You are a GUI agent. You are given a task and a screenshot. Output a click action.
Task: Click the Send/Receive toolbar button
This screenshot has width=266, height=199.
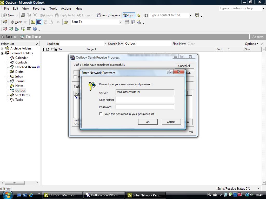[x=108, y=15]
